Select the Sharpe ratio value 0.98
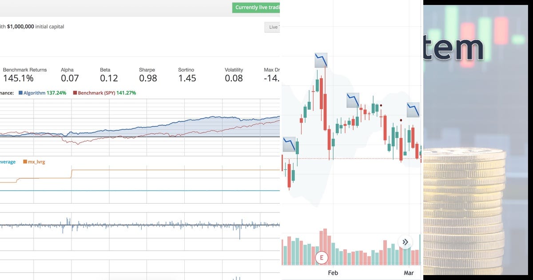 pos(148,78)
